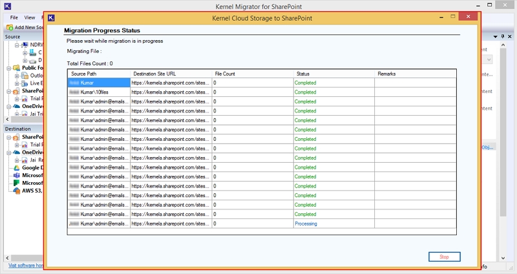Click the SharePoint icon in Destination tree
Viewport: 517px width, 274px height.
click(17, 137)
